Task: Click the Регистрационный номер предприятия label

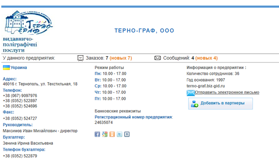Action: (134, 117)
